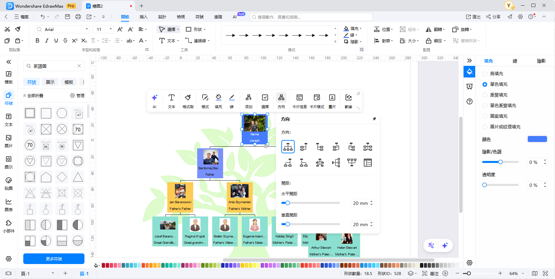Choose 圖案填充 pattern fill radio button
Viewport: 555px width, 279px height.
click(485, 116)
